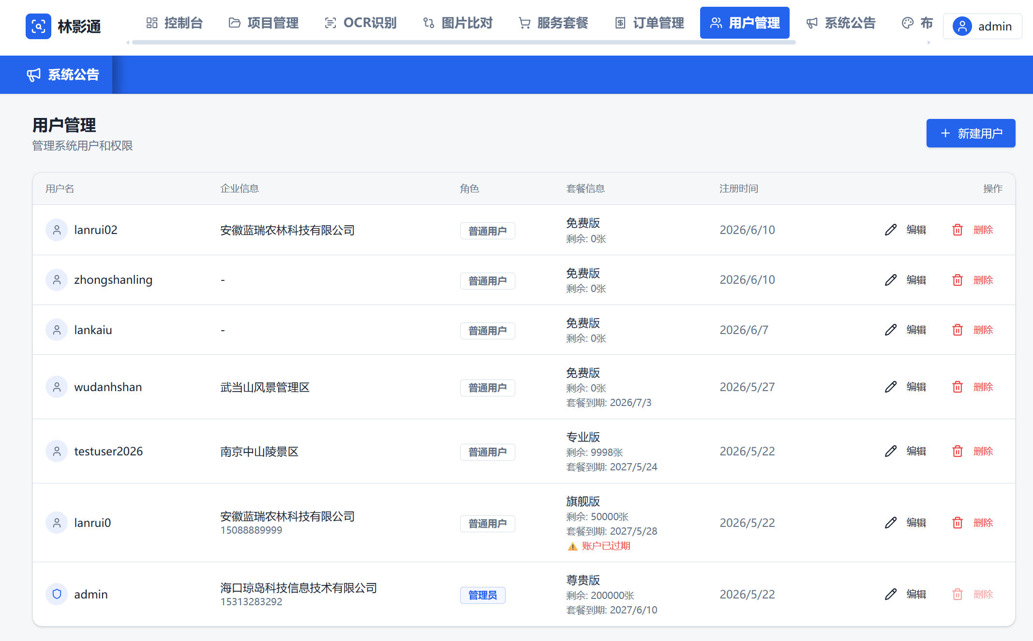Viewport: 1033px width, 641px height.
Task: Click 删除 link for zhongshanling
Action: pos(983,280)
